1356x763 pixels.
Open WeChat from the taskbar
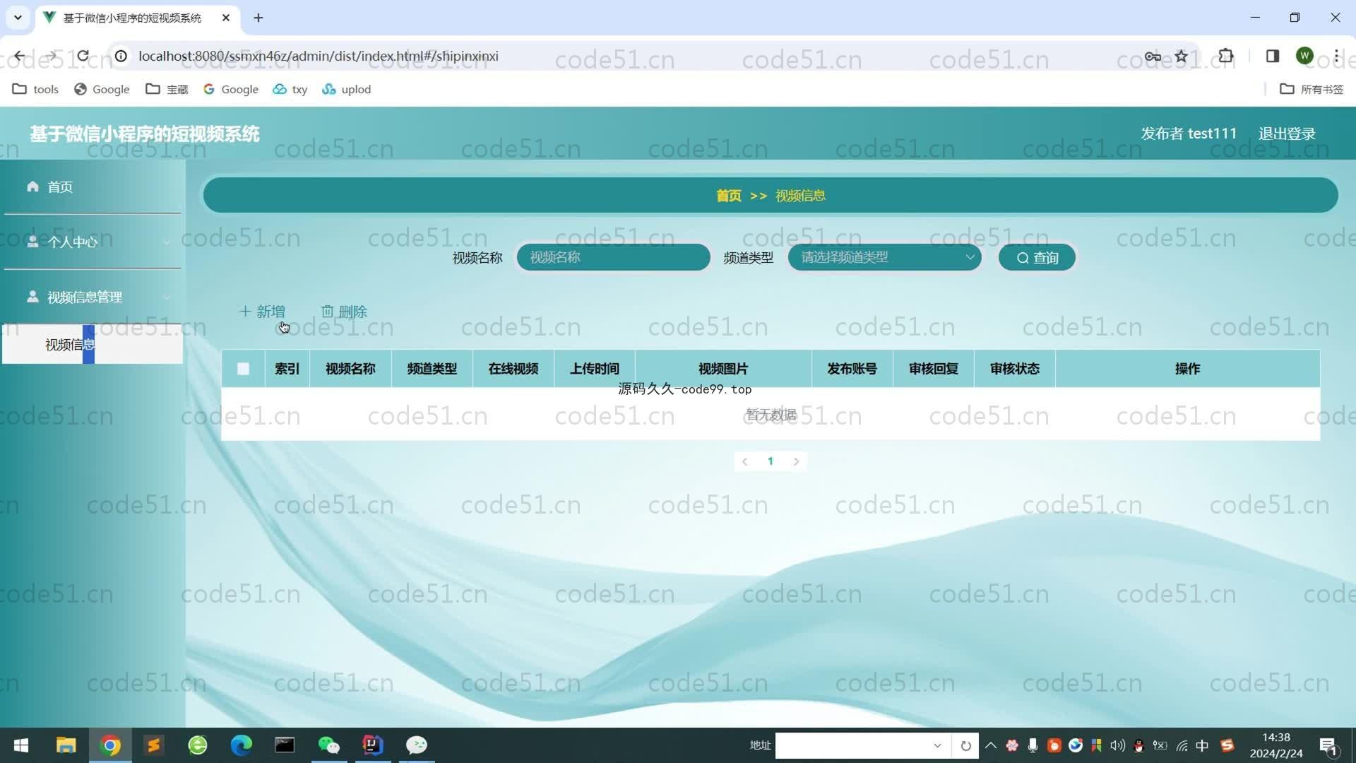tap(329, 745)
